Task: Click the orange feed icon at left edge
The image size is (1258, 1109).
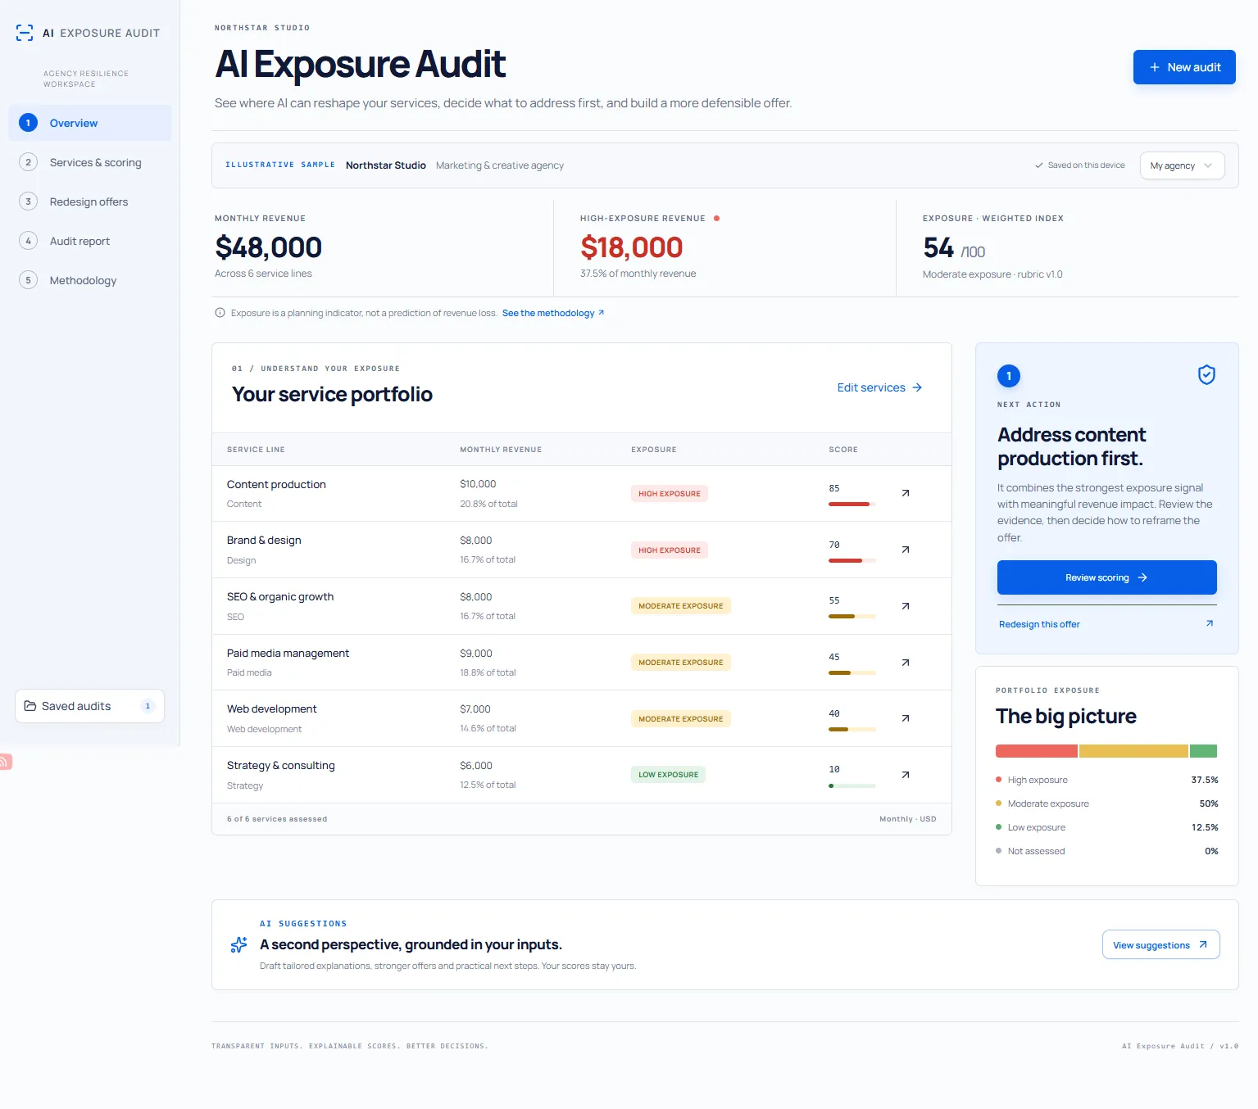Action: pos(5,762)
